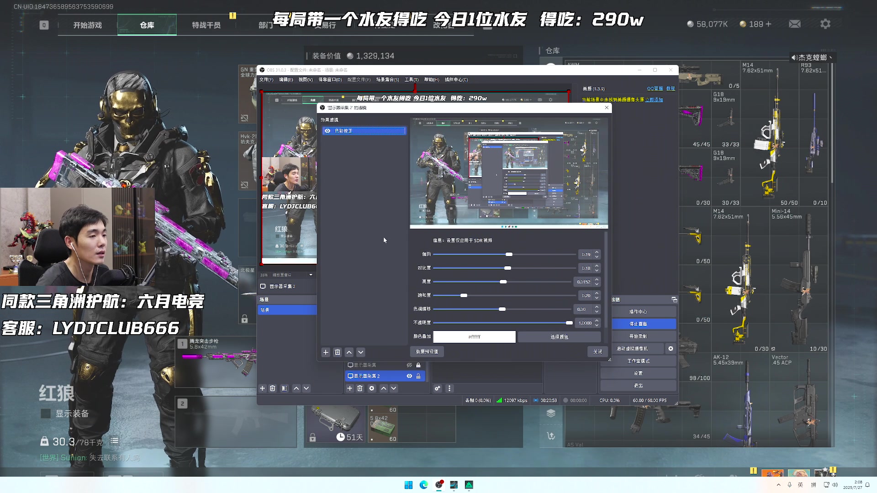Decrease the 饱和度 value with down arrow
The image size is (877, 493).
click(x=597, y=298)
